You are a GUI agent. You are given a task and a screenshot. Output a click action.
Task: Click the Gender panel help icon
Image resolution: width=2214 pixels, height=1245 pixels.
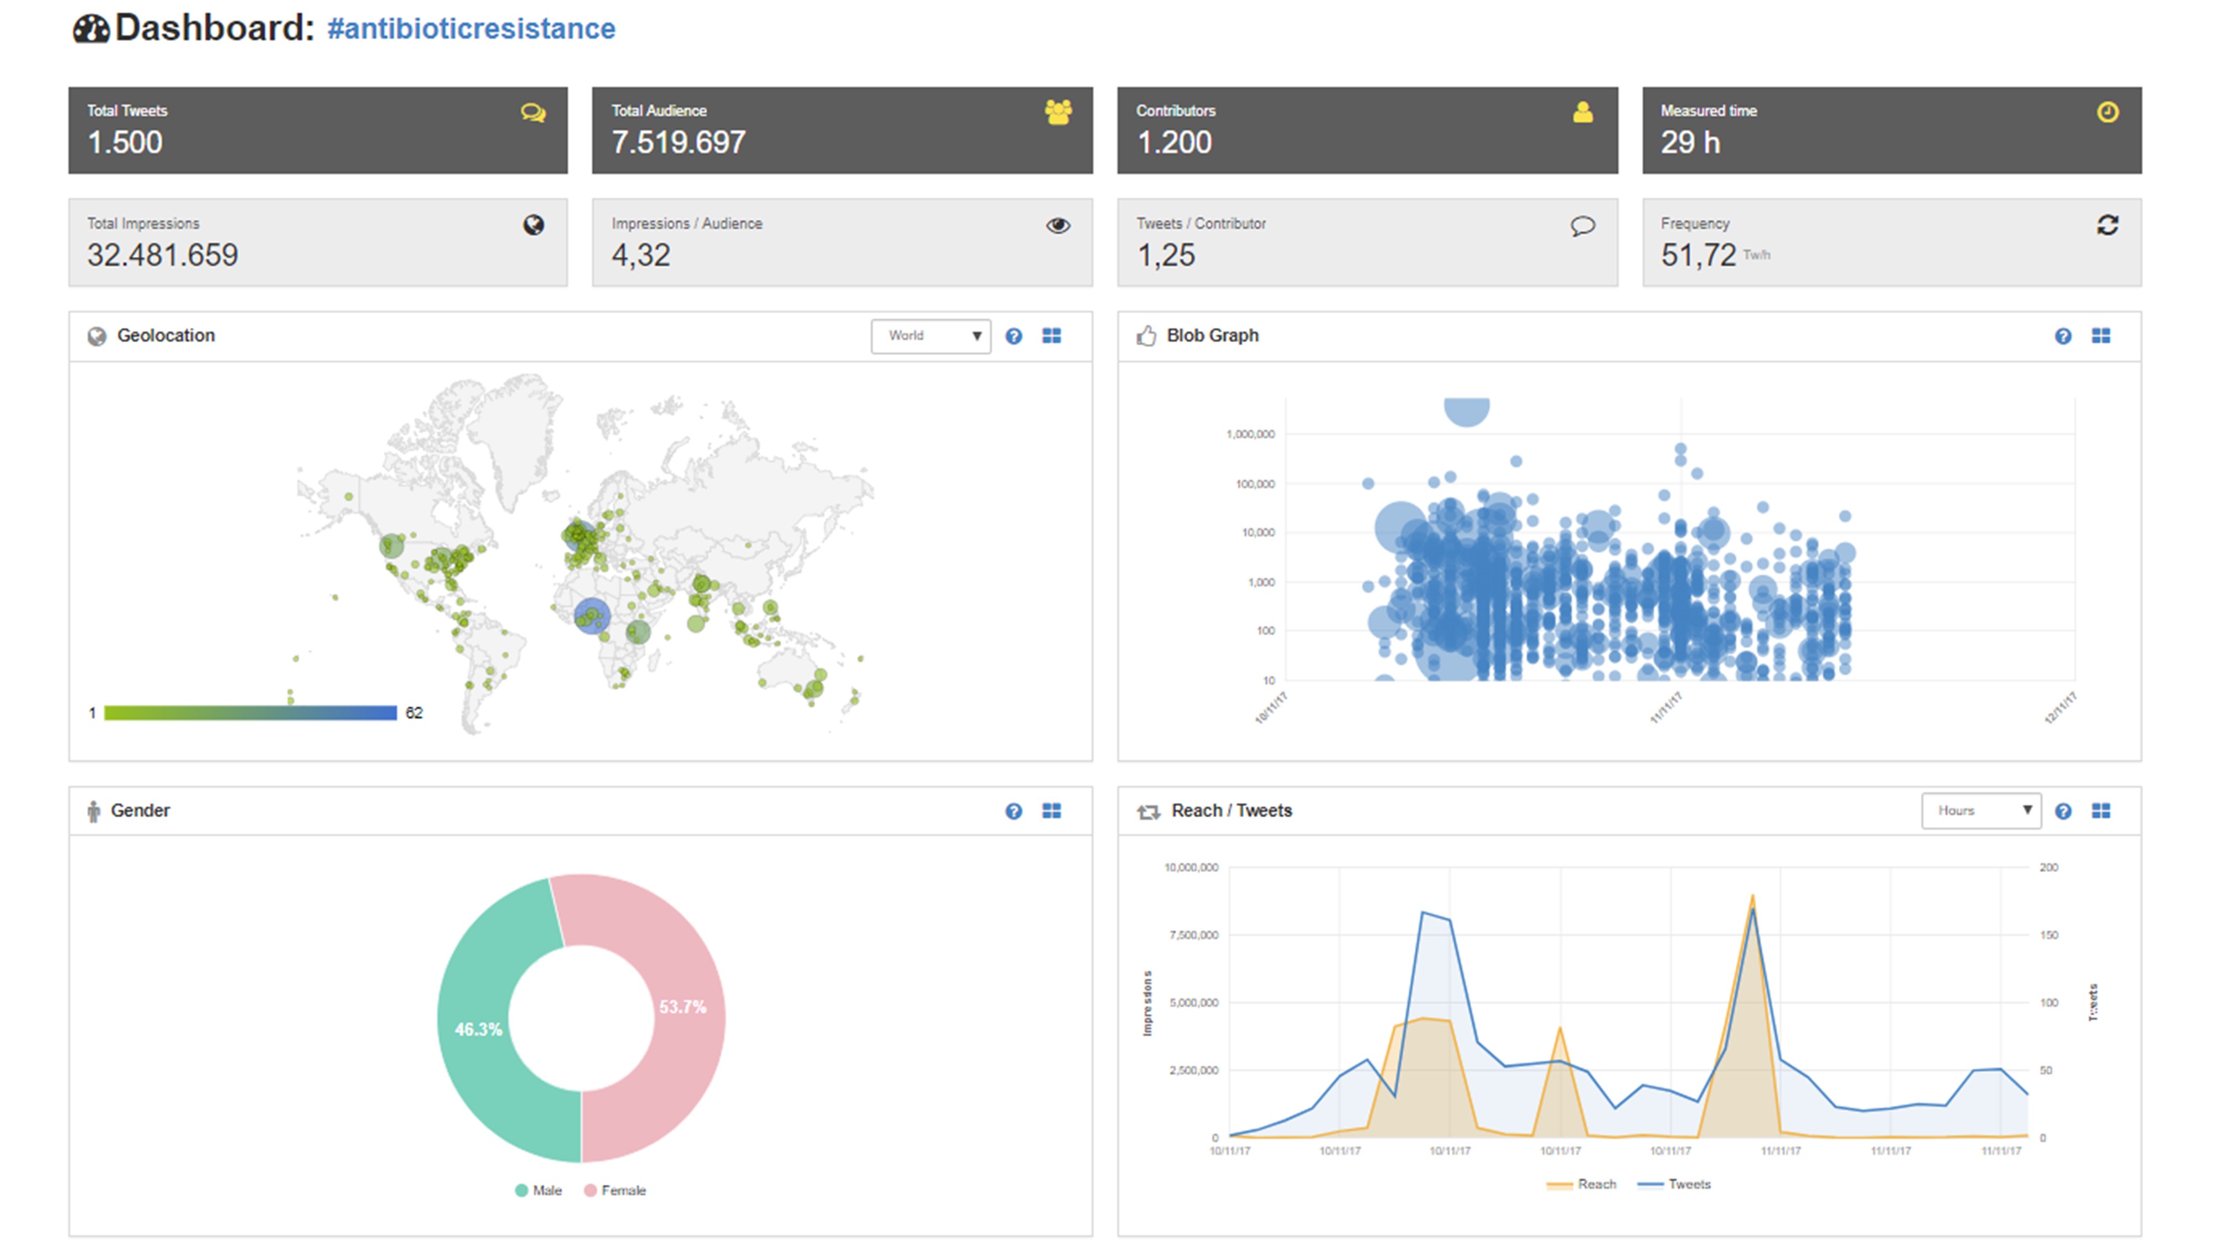coord(1013,811)
